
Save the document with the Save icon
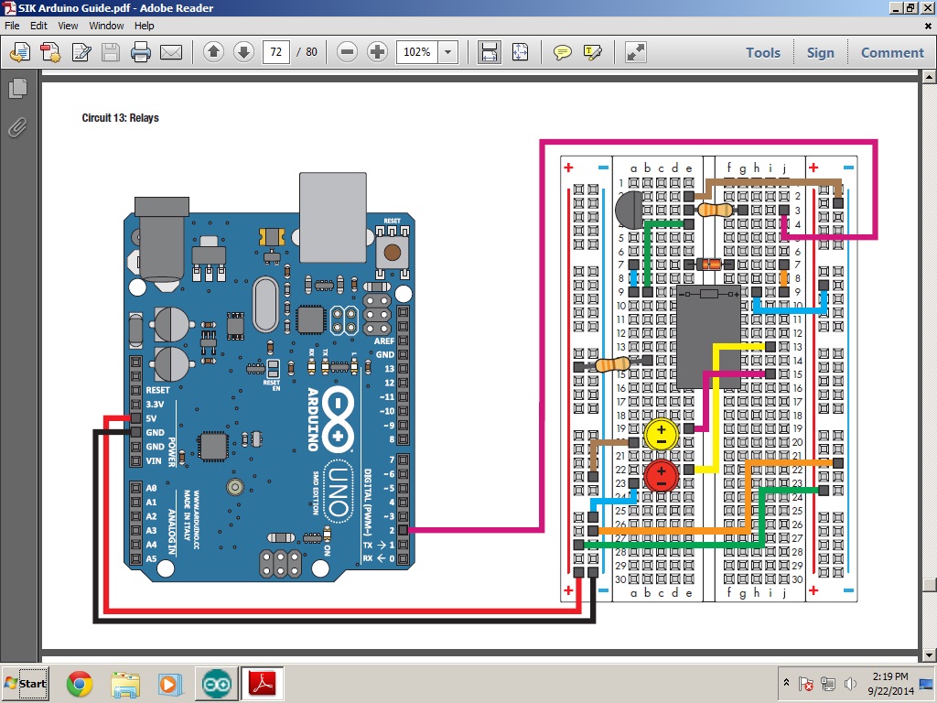[110, 52]
